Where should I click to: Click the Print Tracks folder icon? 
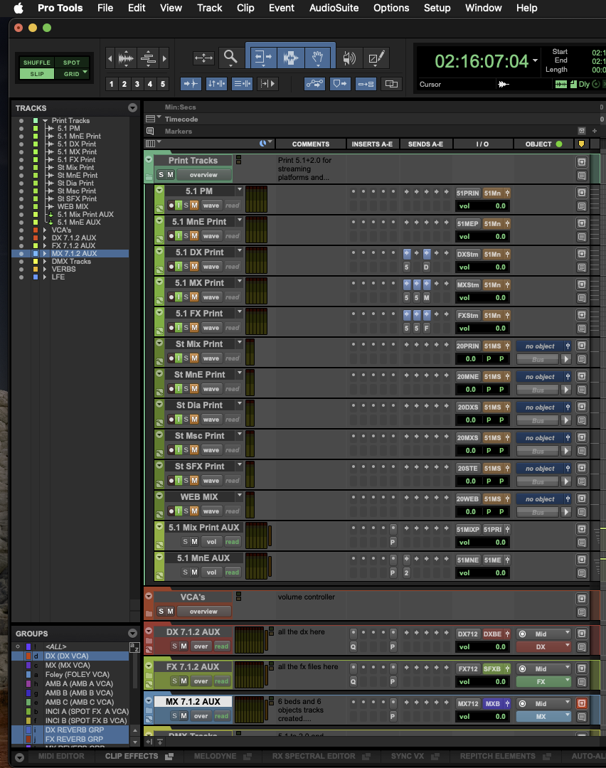[149, 177]
